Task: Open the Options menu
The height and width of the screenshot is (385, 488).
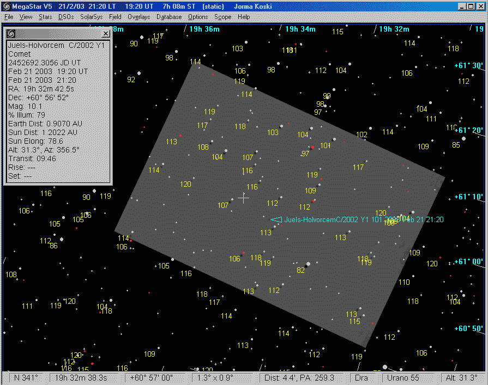Action: tap(197, 17)
